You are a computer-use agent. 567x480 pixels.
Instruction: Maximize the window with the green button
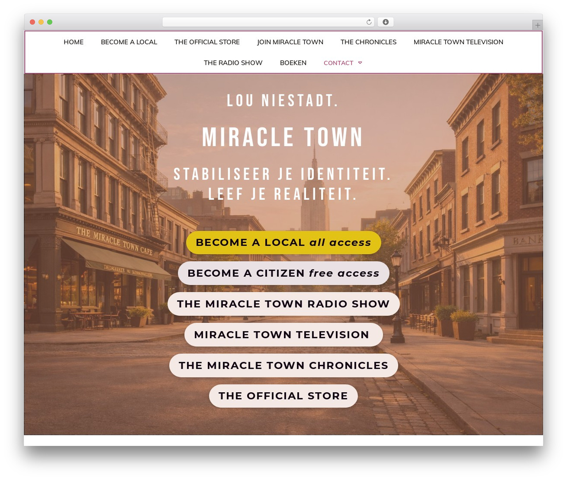pyautogui.click(x=50, y=22)
